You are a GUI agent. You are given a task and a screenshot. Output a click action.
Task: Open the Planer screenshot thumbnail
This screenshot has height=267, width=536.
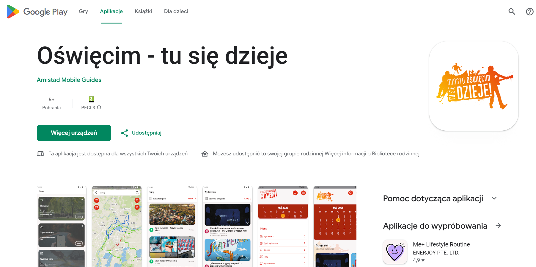[x=62, y=227]
